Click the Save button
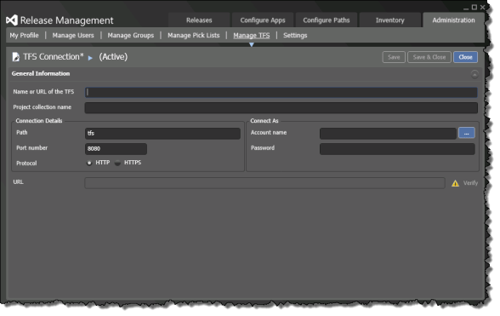This screenshot has width=500, height=316. click(x=394, y=57)
